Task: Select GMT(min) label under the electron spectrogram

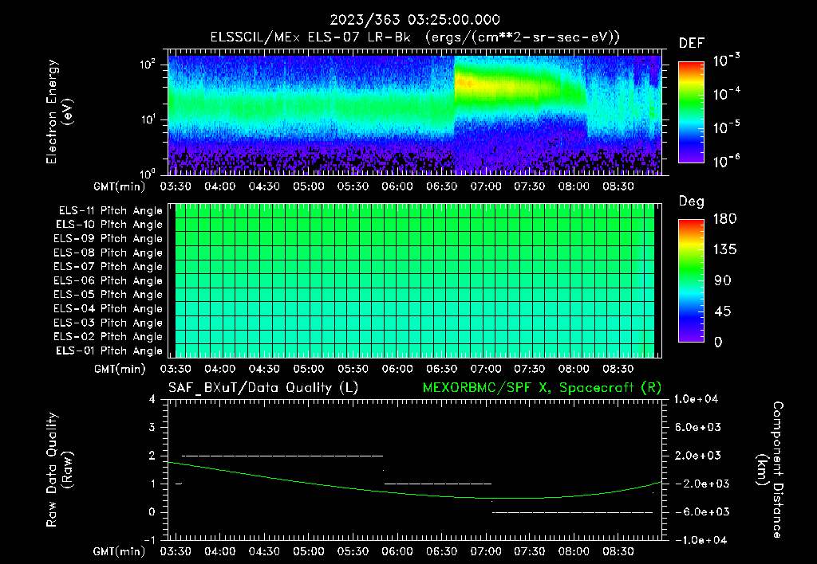Action: pos(120,186)
